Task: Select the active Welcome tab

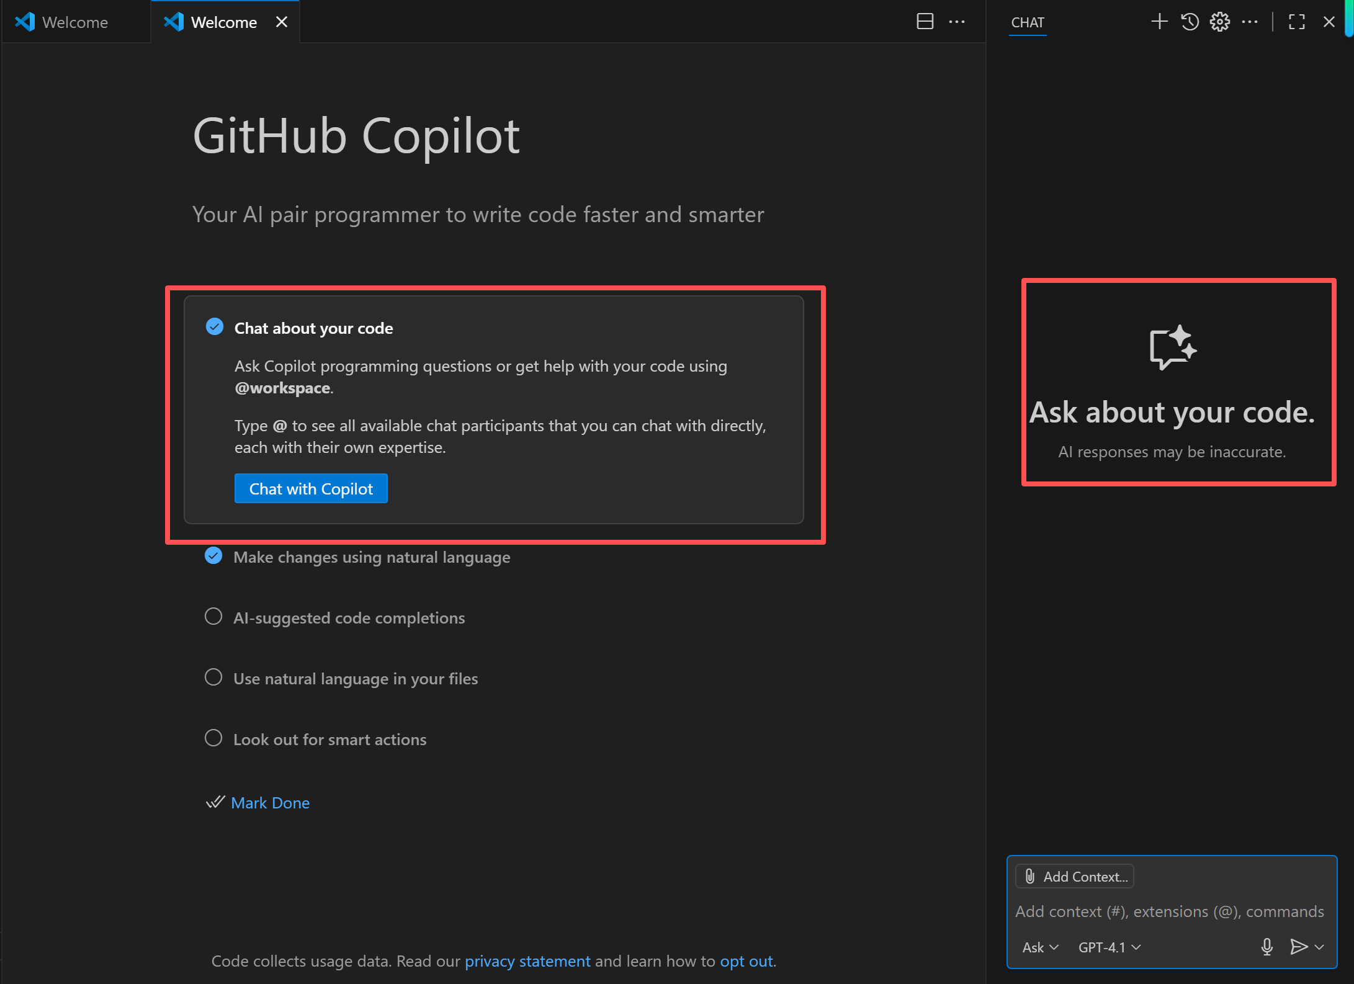Action: pos(224,22)
